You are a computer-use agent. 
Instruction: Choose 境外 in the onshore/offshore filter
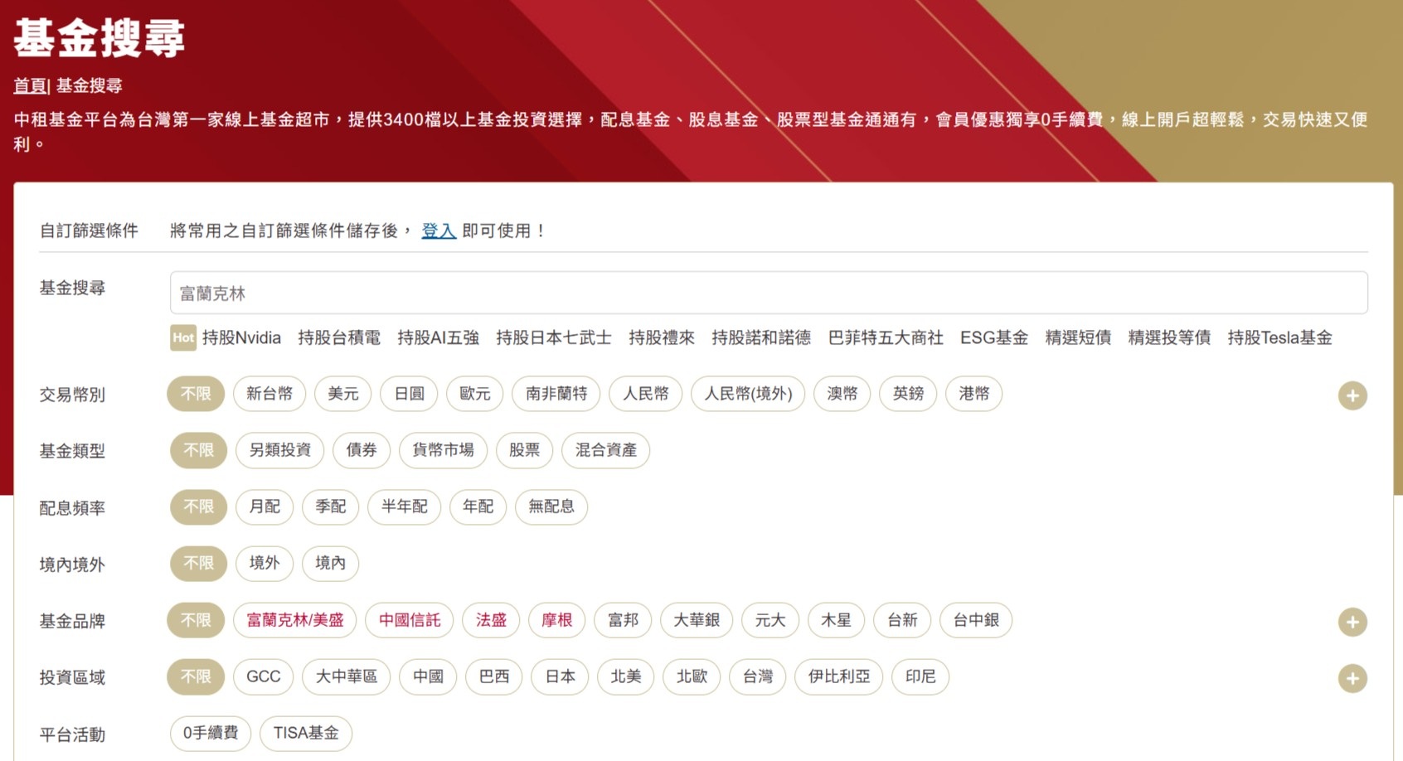264,564
